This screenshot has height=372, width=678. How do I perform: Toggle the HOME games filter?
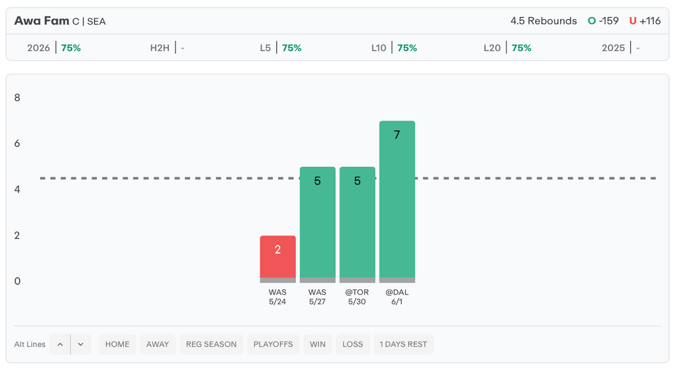[x=117, y=344]
